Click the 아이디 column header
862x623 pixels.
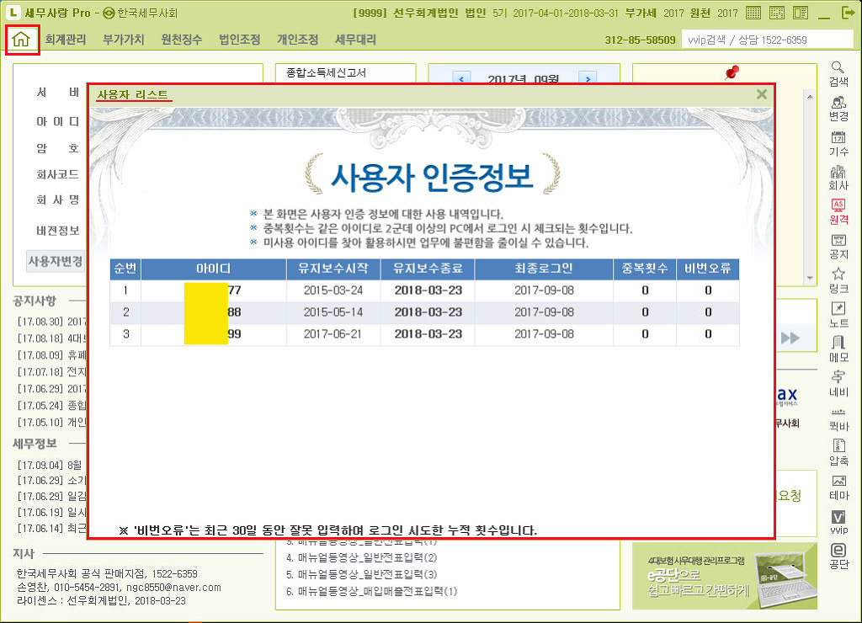click(x=213, y=269)
